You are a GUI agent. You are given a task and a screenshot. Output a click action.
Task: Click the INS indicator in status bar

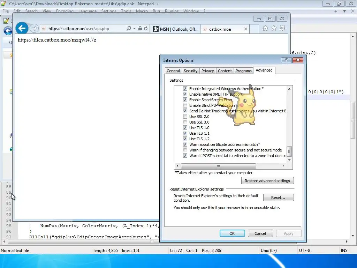tap(344, 251)
